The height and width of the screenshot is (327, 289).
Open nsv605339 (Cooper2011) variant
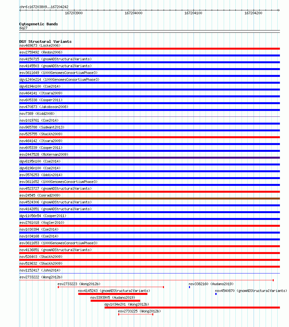(x=41, y=148)
